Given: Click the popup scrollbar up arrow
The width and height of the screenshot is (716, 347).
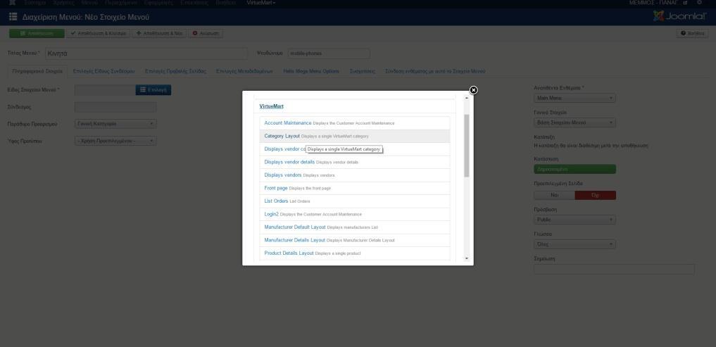Looking at the screenshot, I should tap(467, 98).
